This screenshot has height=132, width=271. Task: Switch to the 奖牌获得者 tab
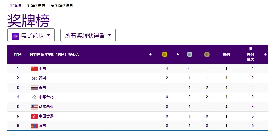pos(36,5)
